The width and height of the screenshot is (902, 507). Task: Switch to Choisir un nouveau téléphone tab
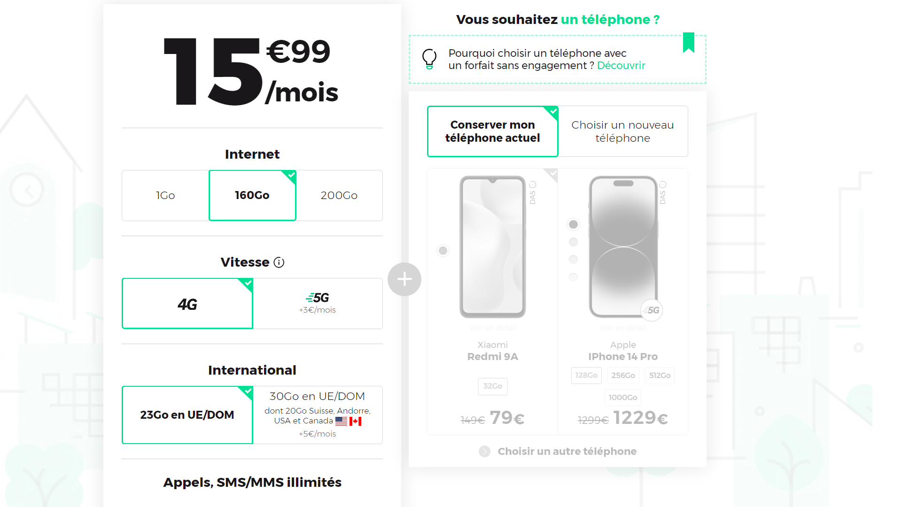[623, 131]
